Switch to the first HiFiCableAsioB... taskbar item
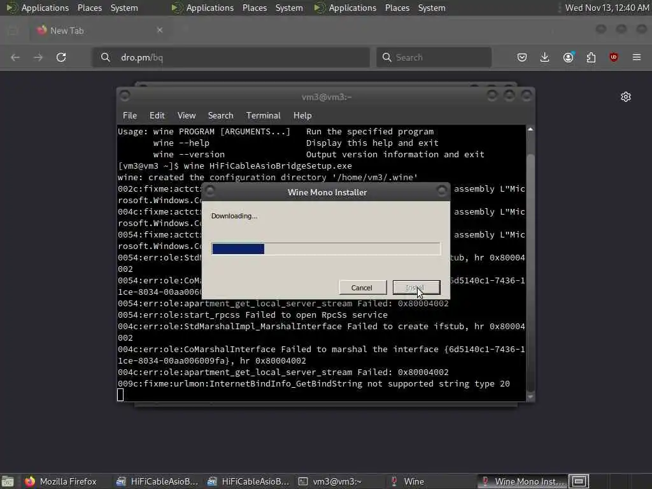 point(157,481)
